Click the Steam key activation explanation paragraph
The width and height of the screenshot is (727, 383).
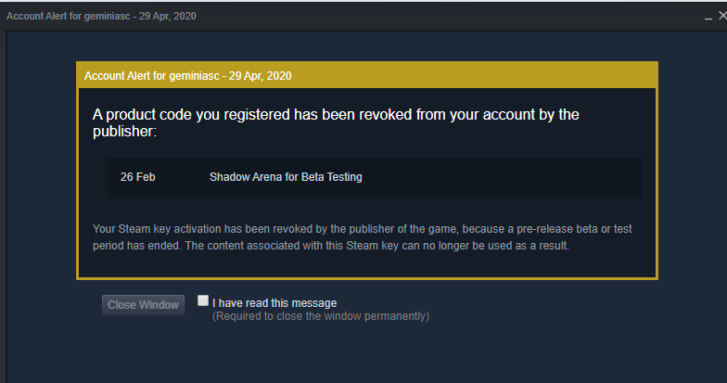click(363, 236)
